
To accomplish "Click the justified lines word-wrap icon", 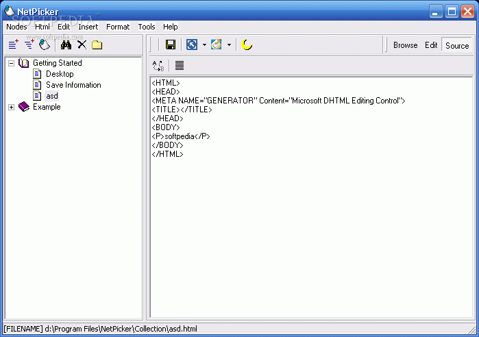I will [x=180, y=65].
